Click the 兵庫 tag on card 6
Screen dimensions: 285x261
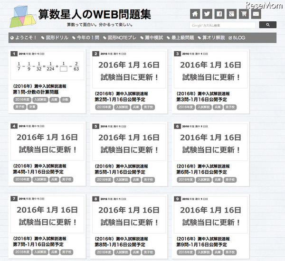tap(218, 180)
